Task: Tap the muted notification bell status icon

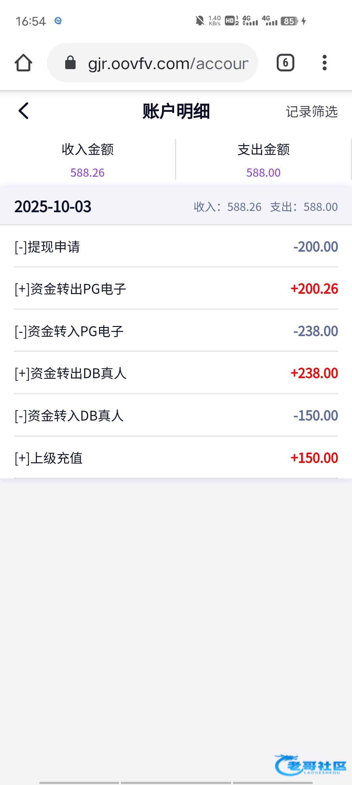Action: 199,21
